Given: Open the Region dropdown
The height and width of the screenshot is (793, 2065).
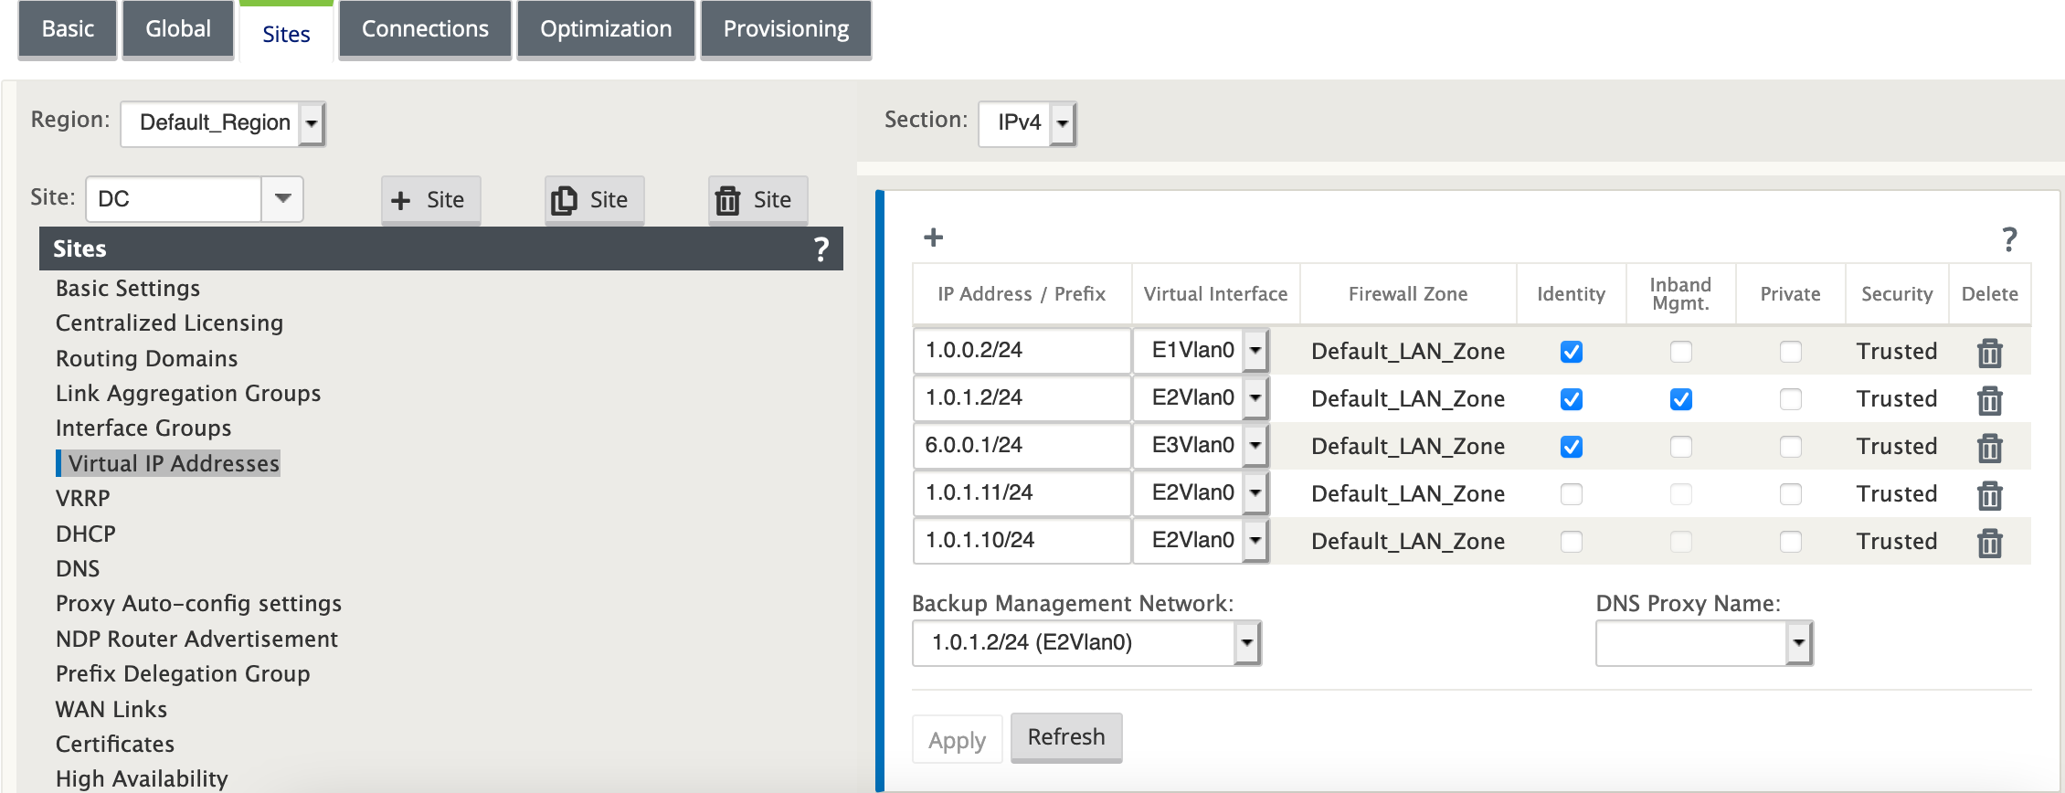Looking at the screenshot, I should click(x=223, y=123).
